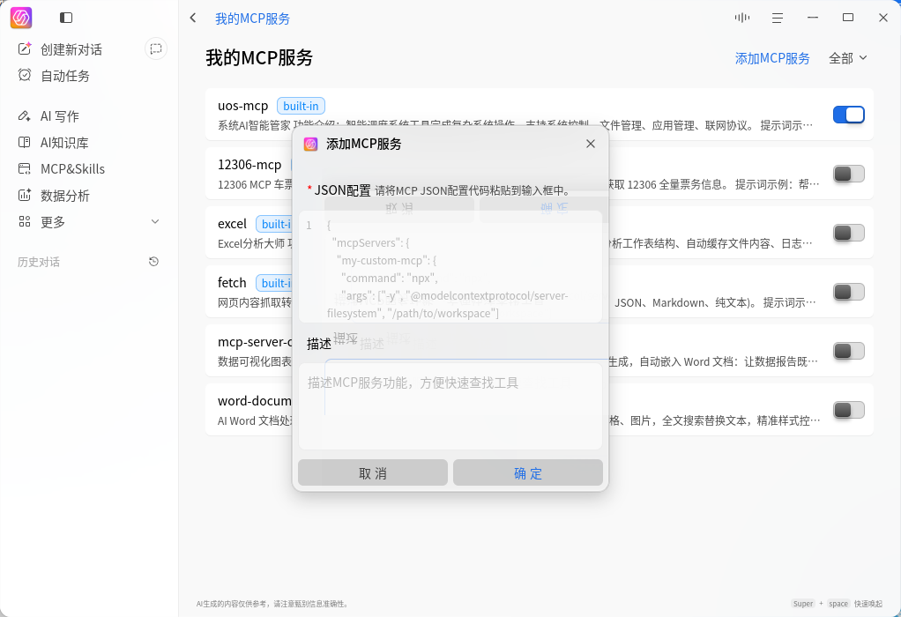Open the 全部 filter dropdown

[847, 58]
